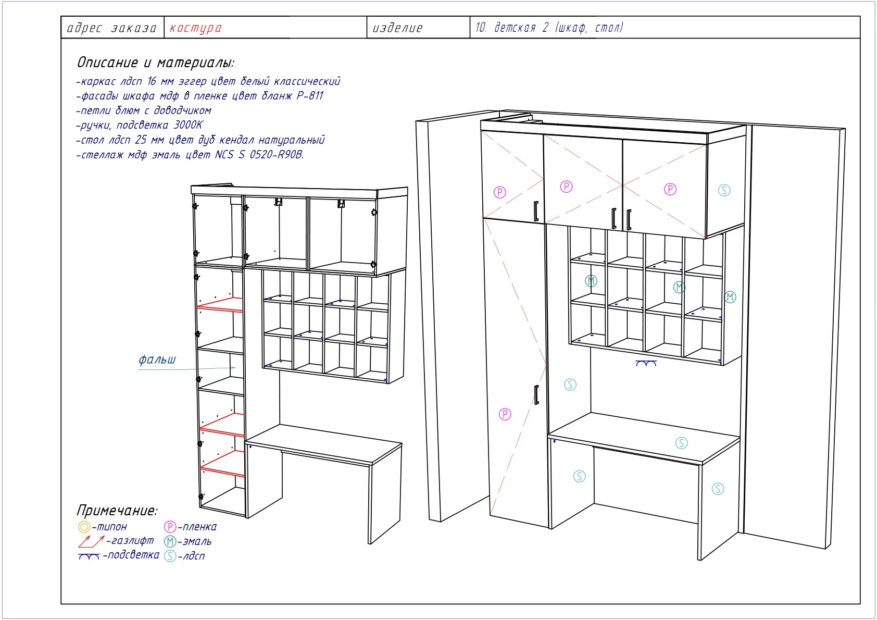The height and width of the screenshot is (620, 877).
Task: Click the 'Описание и материалы' heading
Action: click(x=156, y=63)
